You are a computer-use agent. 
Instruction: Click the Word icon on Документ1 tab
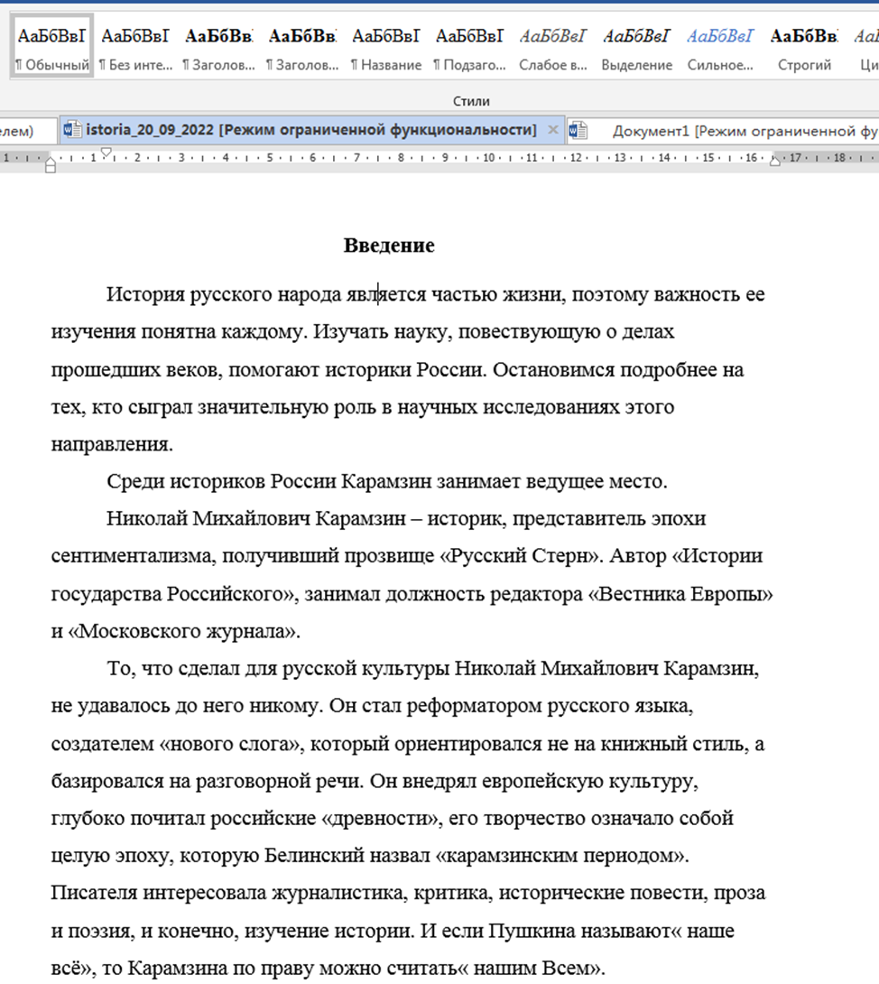click(578, 131)
